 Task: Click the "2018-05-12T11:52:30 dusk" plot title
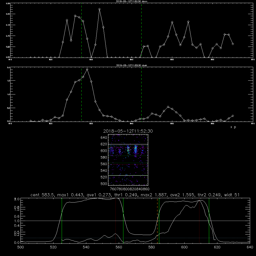(x=132, y=65)
